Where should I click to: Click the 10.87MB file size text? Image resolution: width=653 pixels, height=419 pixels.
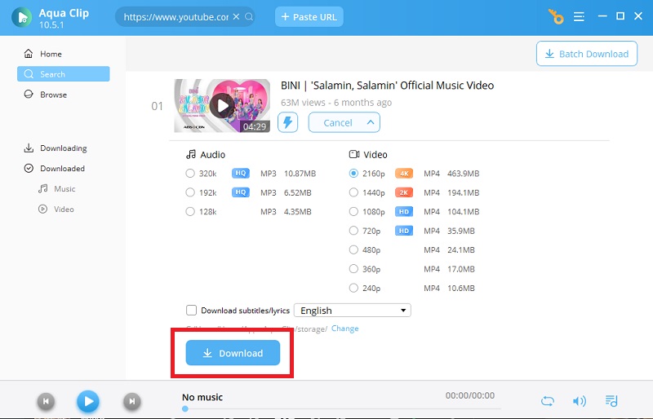[300, 174]
